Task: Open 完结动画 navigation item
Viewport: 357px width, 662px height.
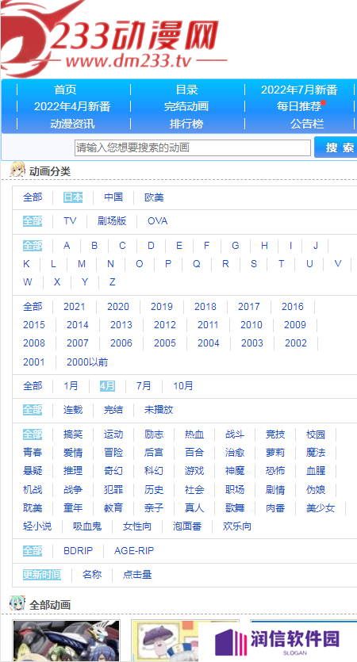Action: (x=186, y=106)
